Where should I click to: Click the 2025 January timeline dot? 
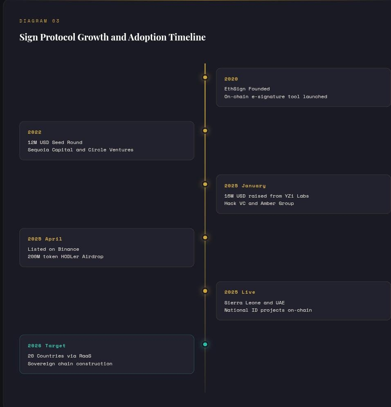click(205, 184)
